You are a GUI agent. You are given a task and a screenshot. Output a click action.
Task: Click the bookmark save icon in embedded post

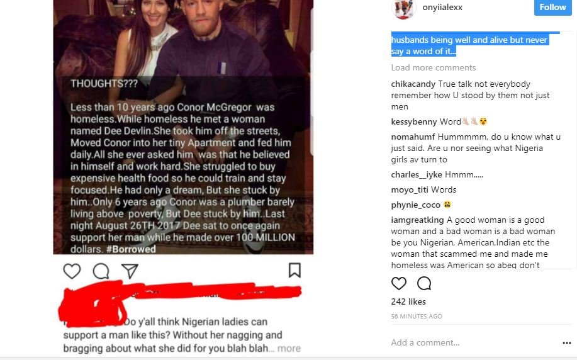click(294, 271)
